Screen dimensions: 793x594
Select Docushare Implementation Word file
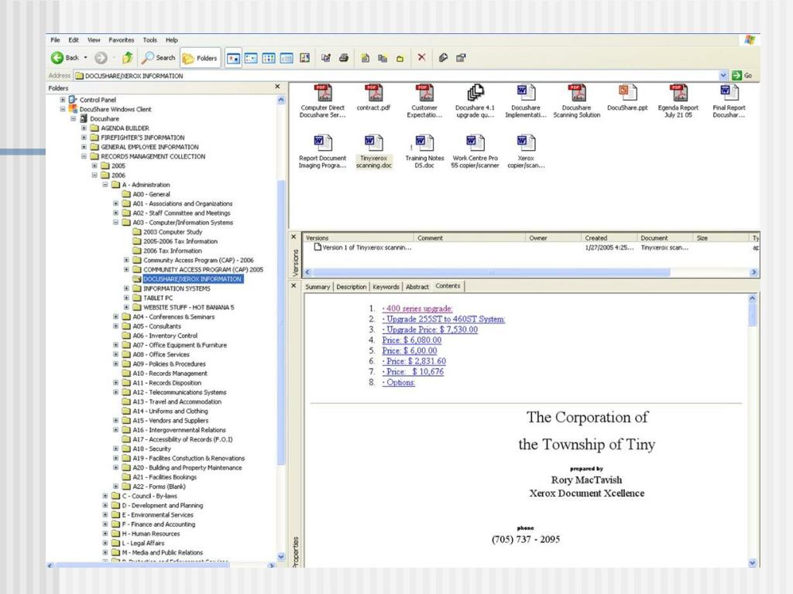click(526, 101)
